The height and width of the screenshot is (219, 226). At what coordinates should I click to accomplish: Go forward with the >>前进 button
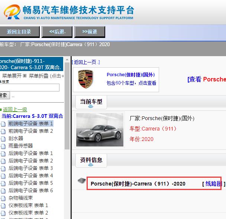(x=90, y=32)
